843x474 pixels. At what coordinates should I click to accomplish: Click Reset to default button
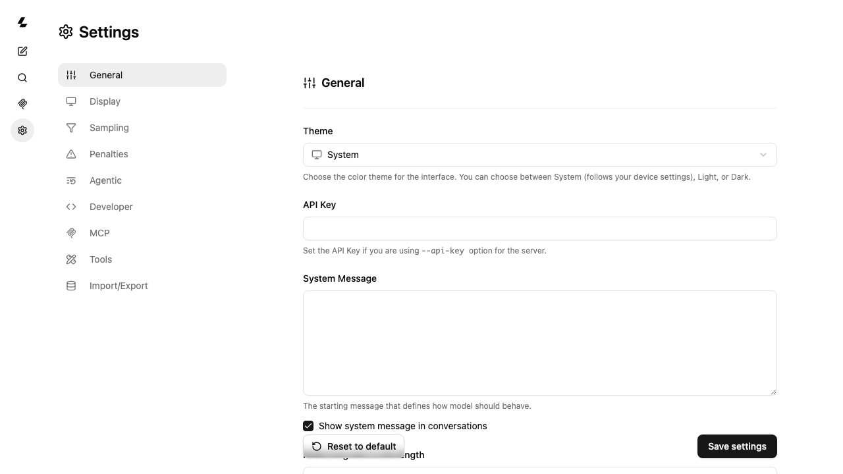[x=354, y=446]
